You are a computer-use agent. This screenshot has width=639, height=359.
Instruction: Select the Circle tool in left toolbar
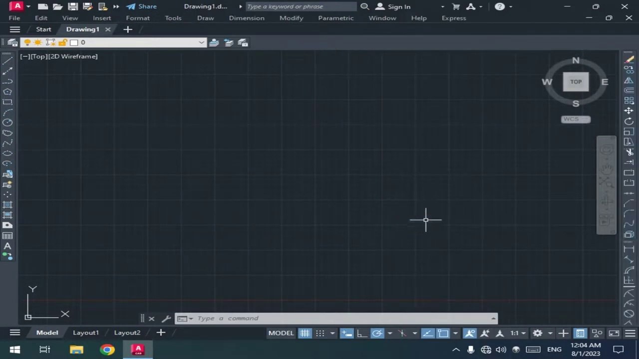tap(7, 122)
